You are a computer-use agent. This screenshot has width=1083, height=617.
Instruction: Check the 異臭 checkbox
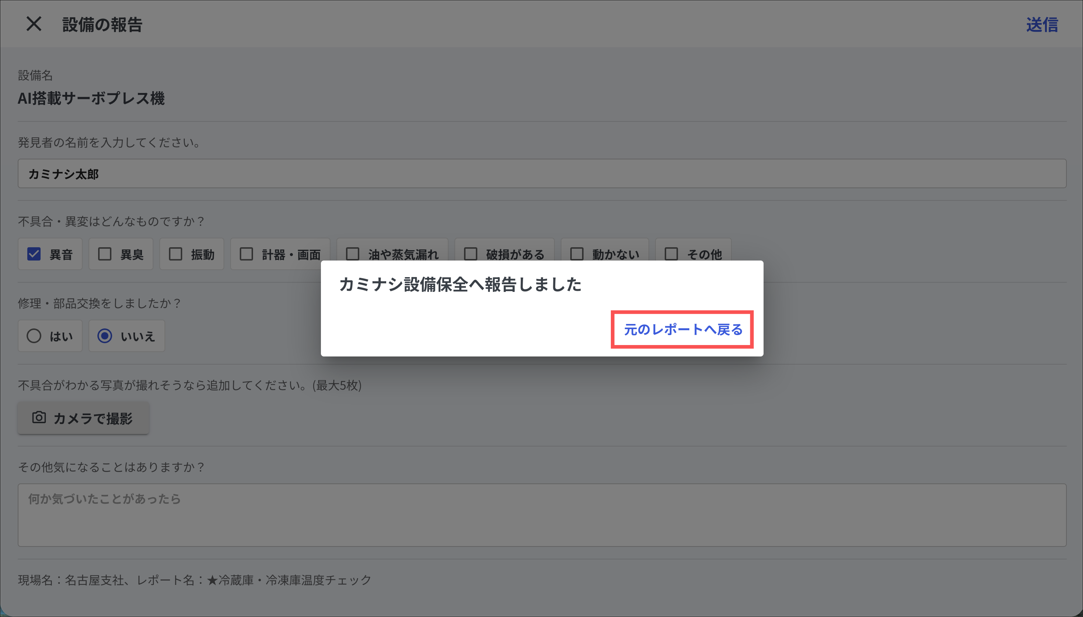point(105,254)
